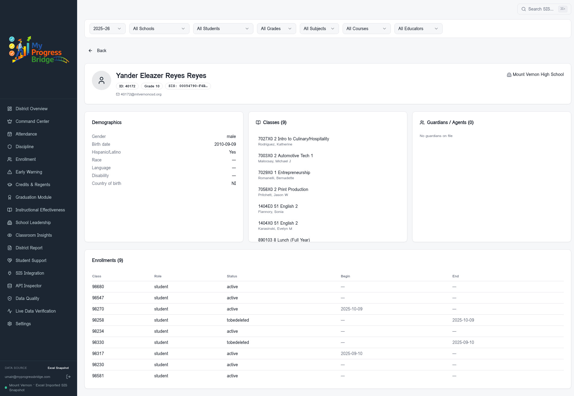This screenshot has height=396, width=574.
Task: Click the Mount Vernon High School label
Action: point(538,74)
